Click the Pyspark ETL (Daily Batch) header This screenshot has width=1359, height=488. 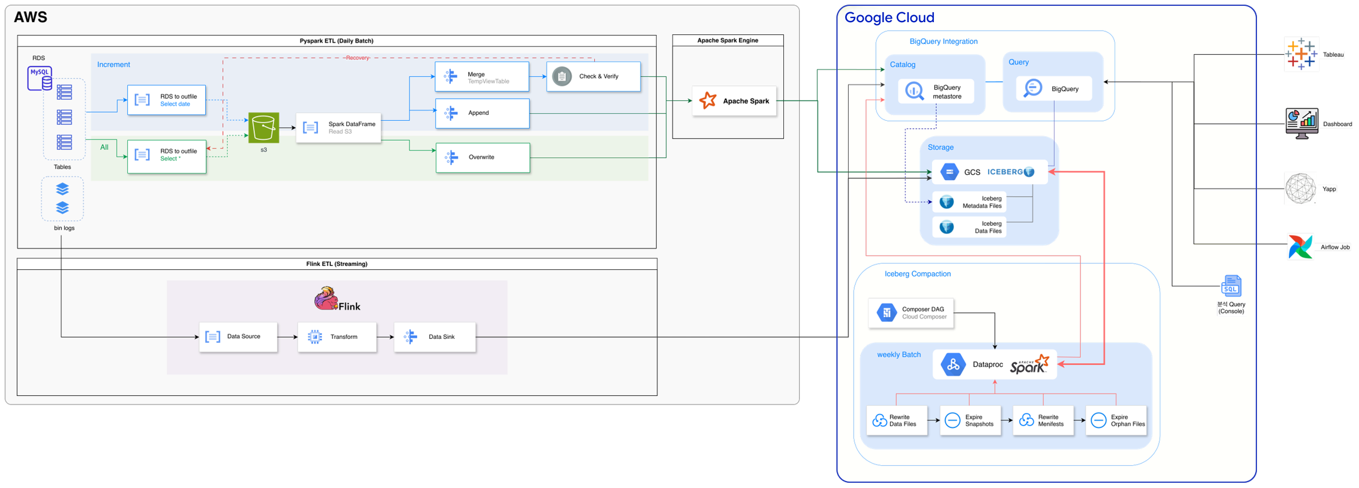click(x=337, y=41)
